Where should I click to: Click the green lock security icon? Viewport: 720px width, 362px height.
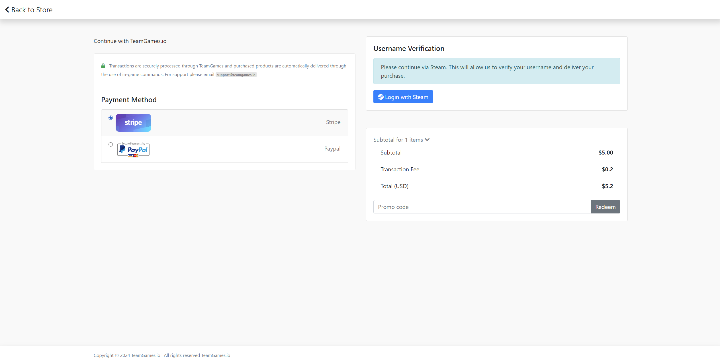(103, 66)
